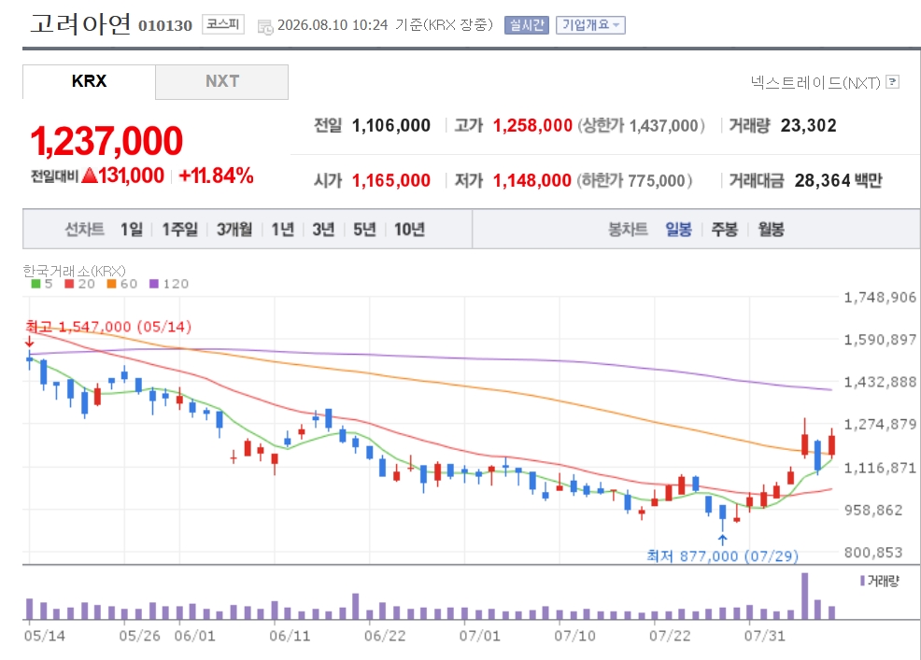Select the 1일 line chart period

tap(132, 229)
